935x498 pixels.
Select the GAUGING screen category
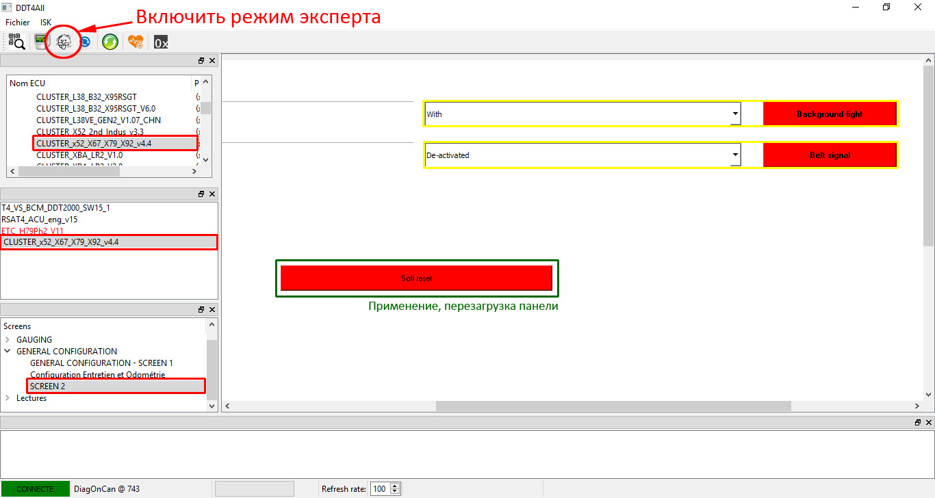coord(34,339)
